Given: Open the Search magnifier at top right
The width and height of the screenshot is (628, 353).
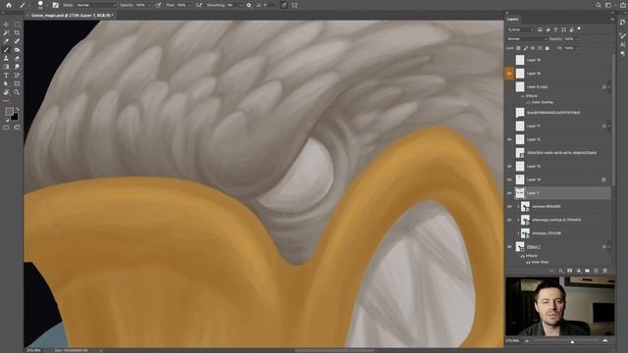Looking at the screenshot, I should [599, 5].
